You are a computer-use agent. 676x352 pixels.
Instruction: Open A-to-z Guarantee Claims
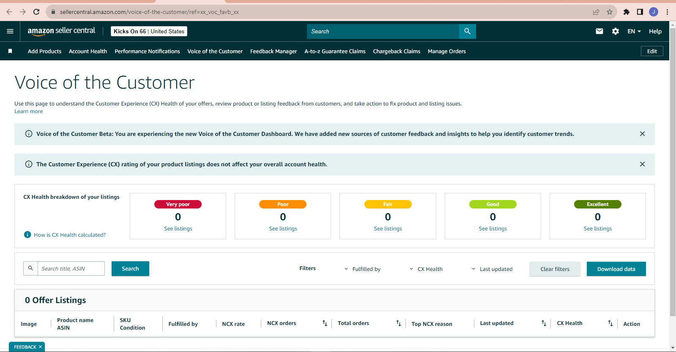click(x=335, y=51)
